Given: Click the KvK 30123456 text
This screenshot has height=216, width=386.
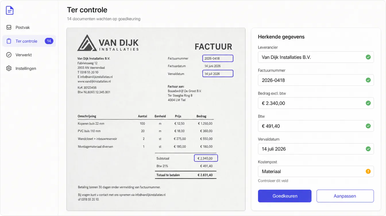Looking at the screenshot, I should (87, 88).
